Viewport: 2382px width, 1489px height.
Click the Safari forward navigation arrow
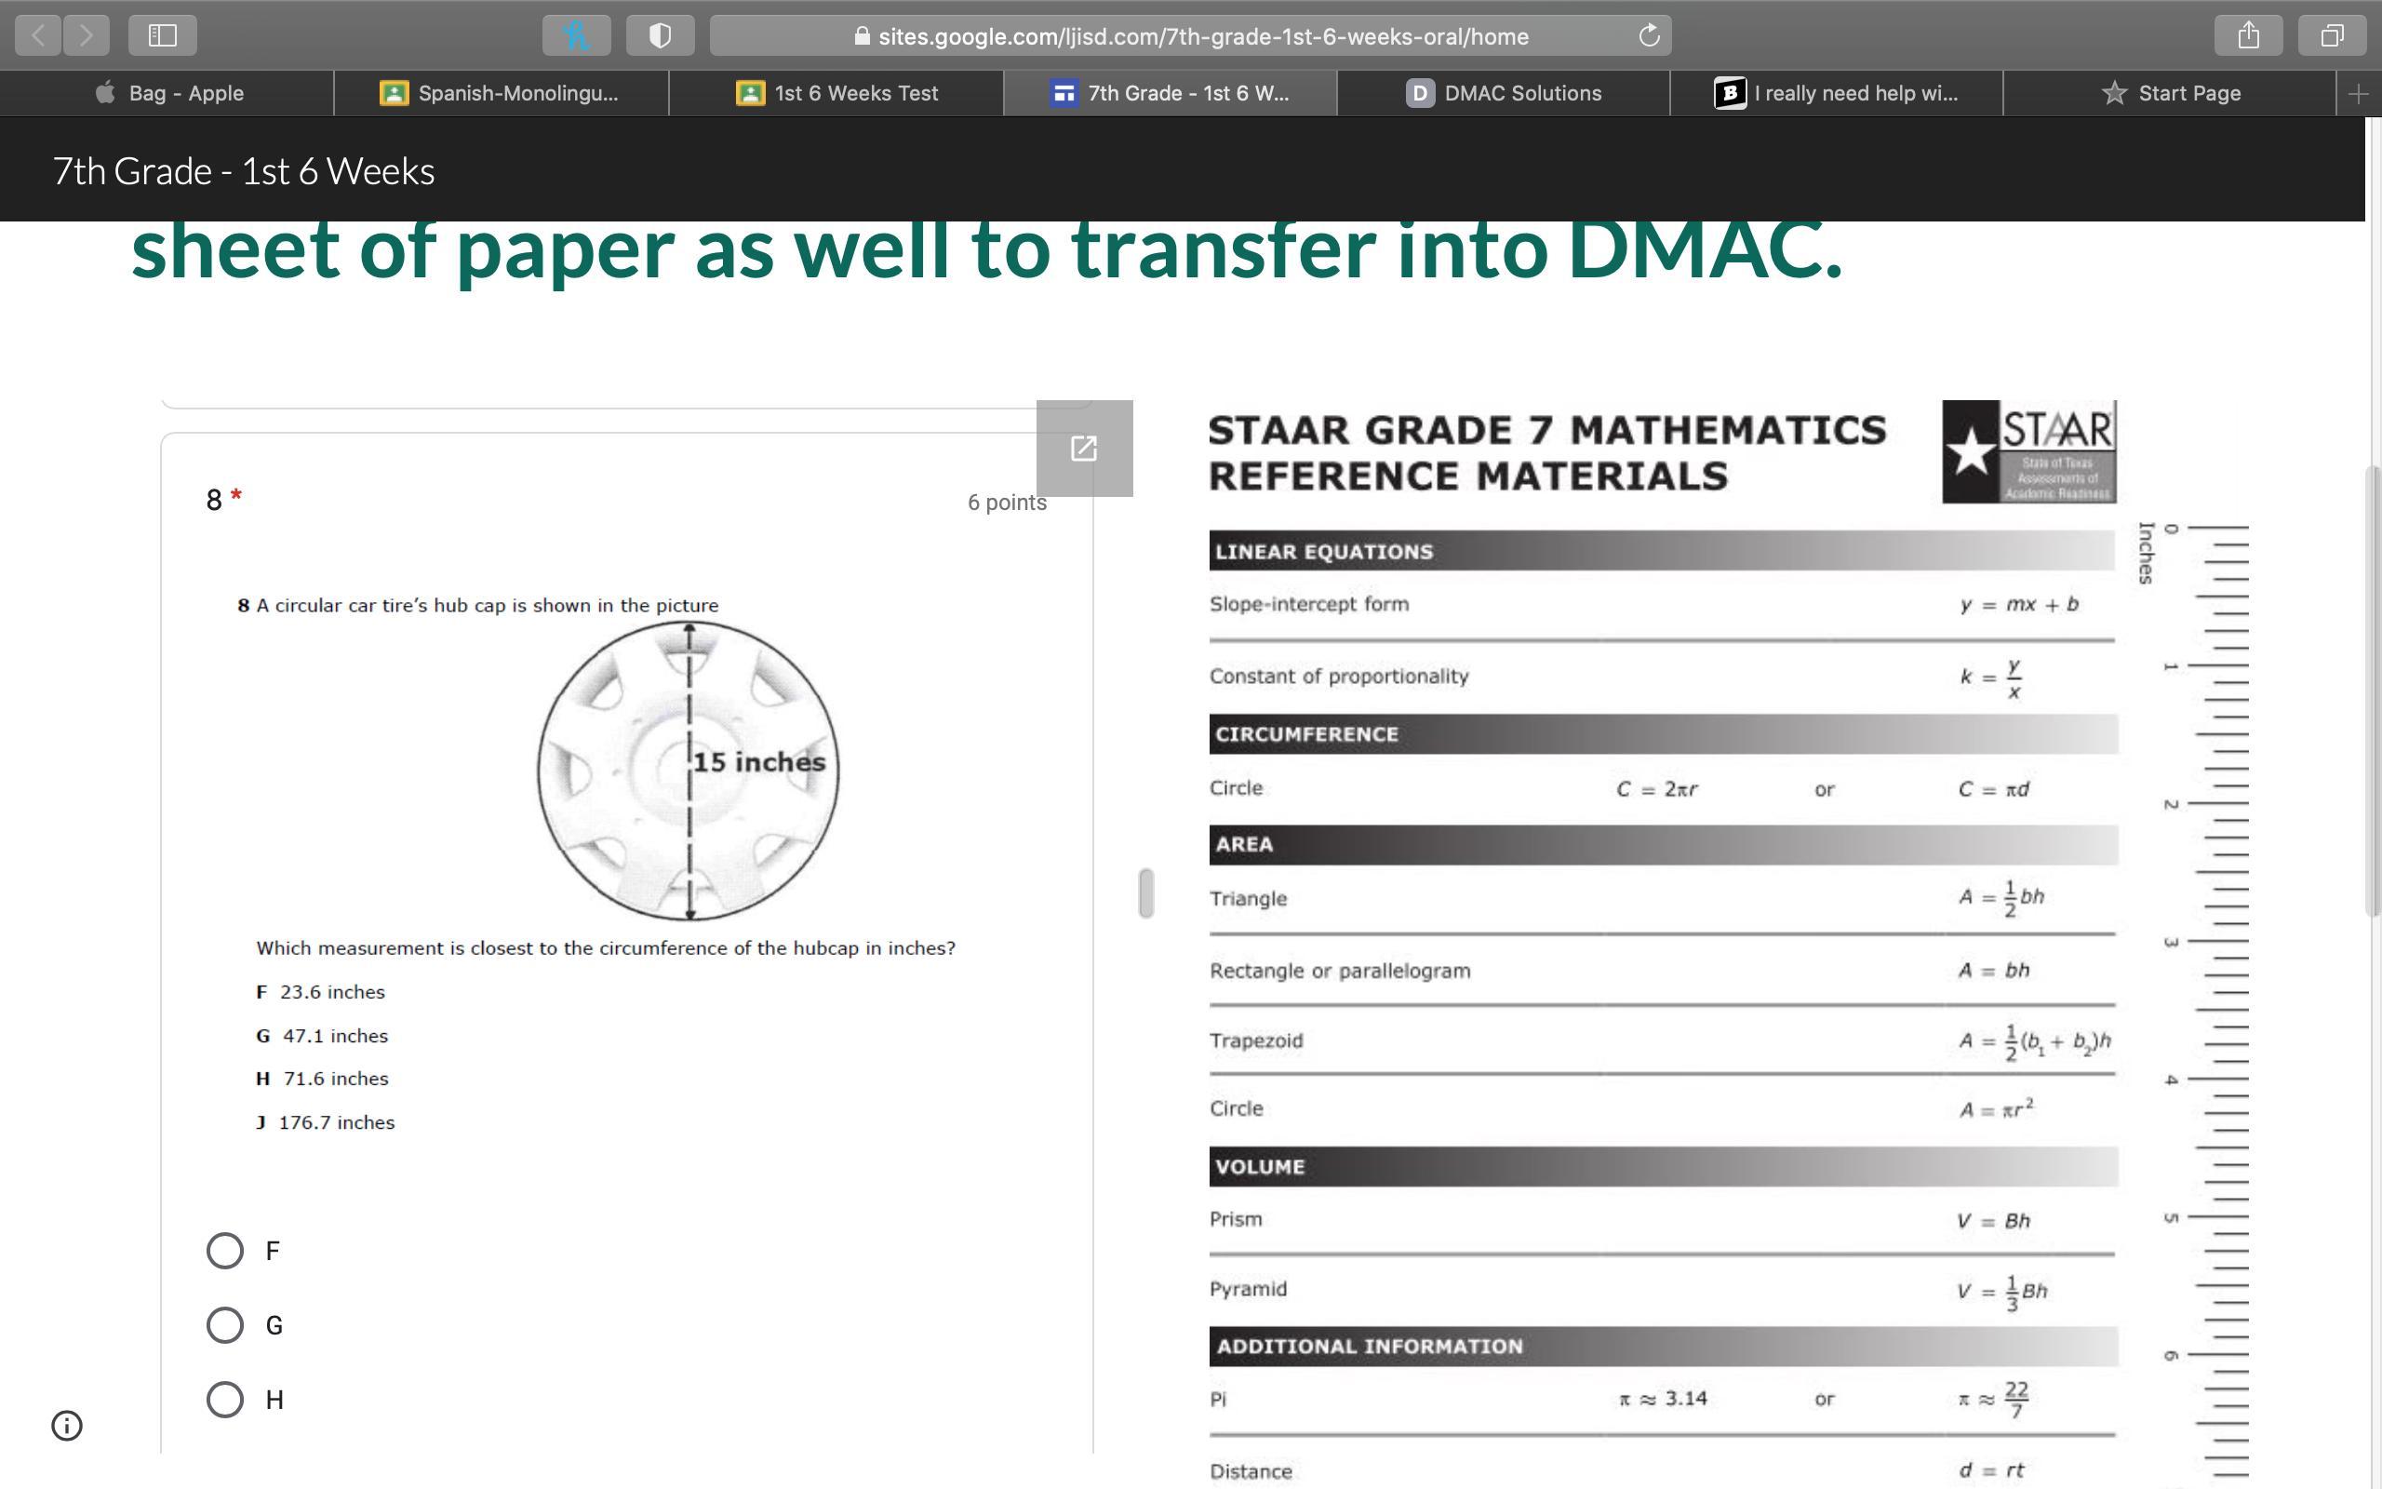(87, 36)
